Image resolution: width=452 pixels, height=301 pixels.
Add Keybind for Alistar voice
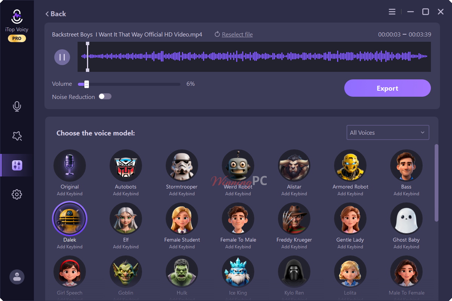(294, 194)
